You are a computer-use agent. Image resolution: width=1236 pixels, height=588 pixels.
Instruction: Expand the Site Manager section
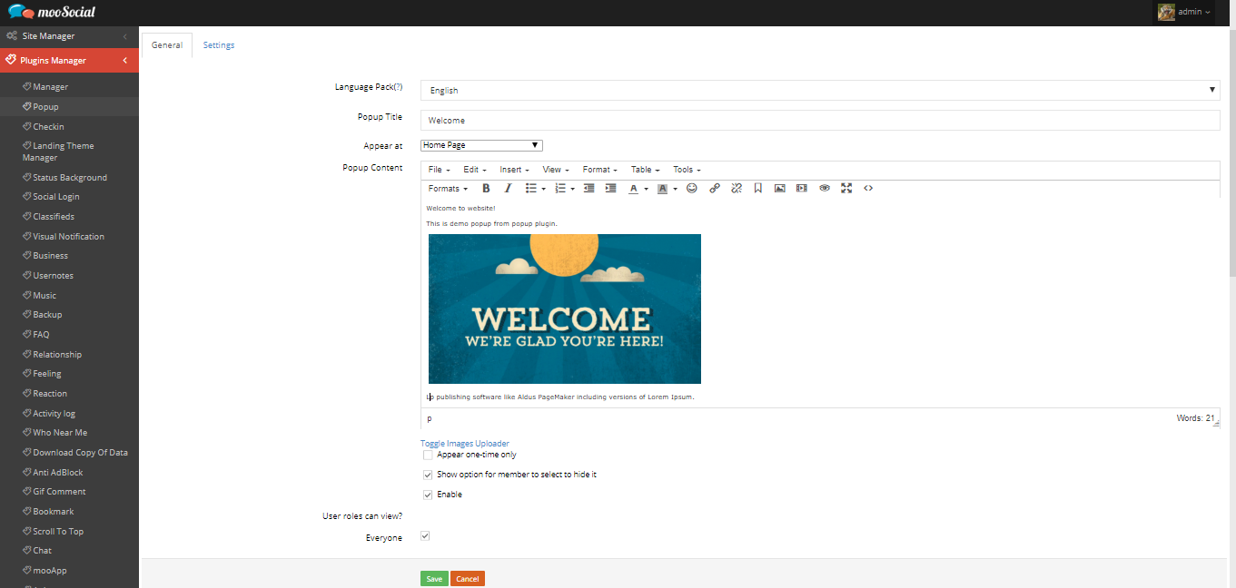(69, 36)
